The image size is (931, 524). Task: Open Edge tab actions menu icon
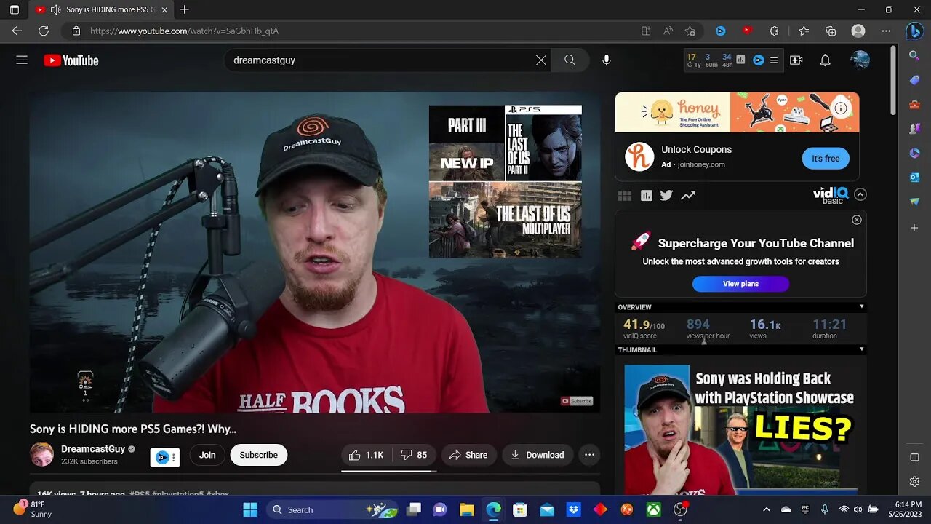click(x=15, y=9)
